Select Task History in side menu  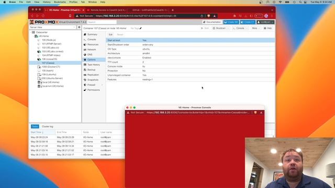point(94,65)
